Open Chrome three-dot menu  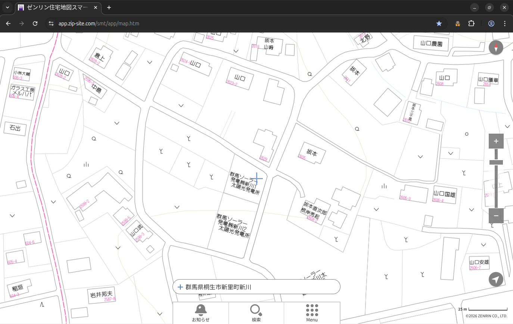(505, 24)
